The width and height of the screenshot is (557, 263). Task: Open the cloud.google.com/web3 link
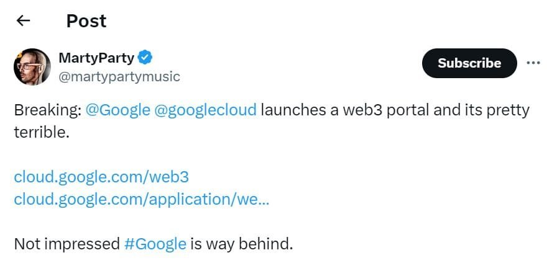[x=101, y=177]
